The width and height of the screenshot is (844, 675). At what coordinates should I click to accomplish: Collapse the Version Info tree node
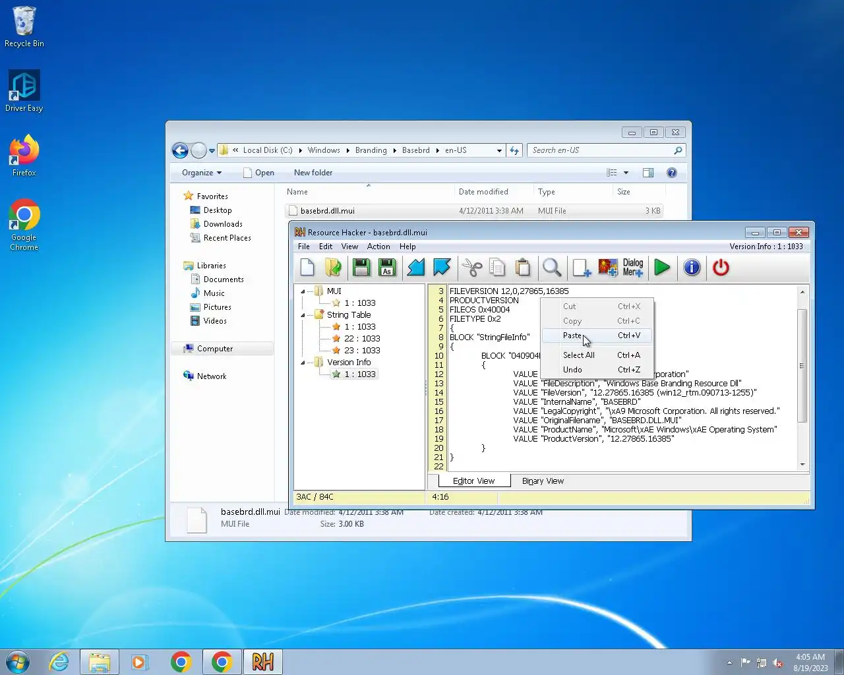[303, 363]
